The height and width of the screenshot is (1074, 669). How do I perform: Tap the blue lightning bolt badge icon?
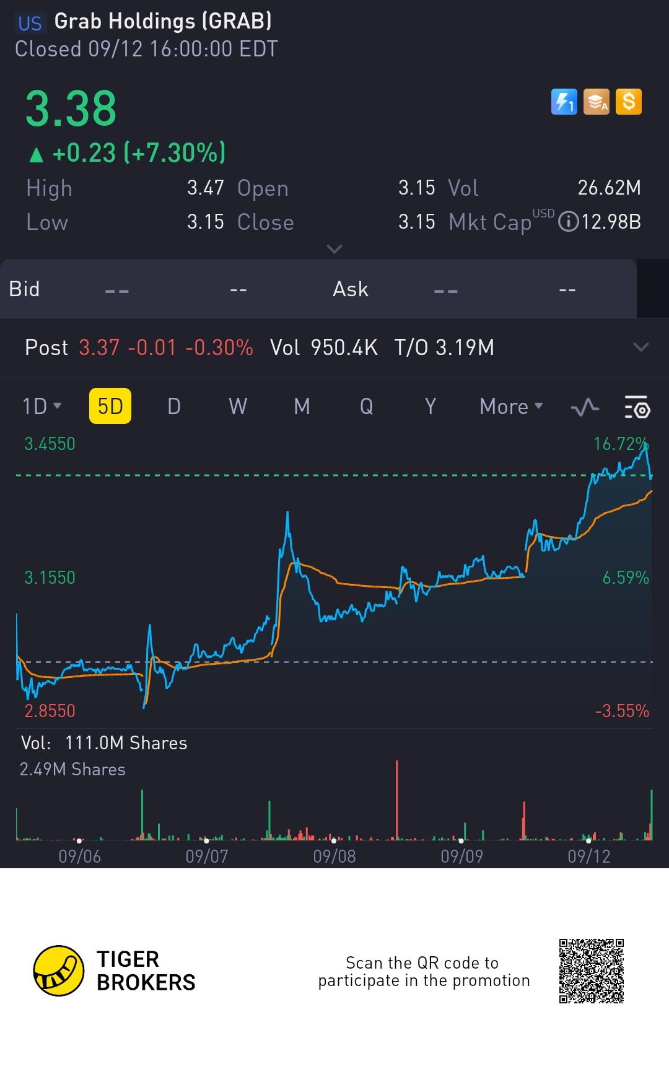pos(564,102)
